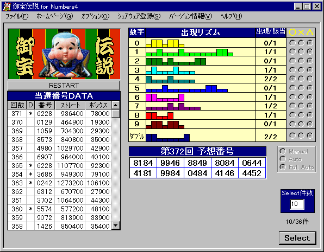The height and width of the screenshot is (252, 324).
Task: Click the app icon in title bar
Action: (x=7, y=7)
